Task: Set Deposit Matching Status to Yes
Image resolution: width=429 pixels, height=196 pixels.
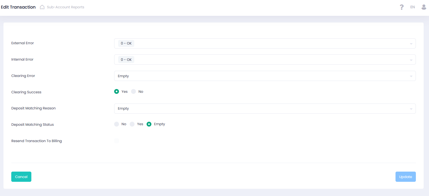Action: tap(132, 124)
